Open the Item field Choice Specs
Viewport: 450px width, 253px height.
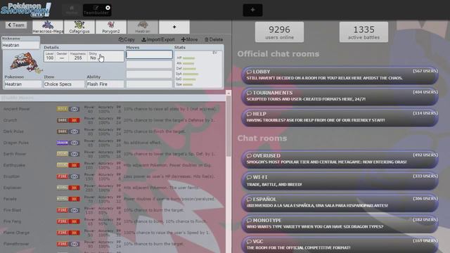[x=64, y=84]
